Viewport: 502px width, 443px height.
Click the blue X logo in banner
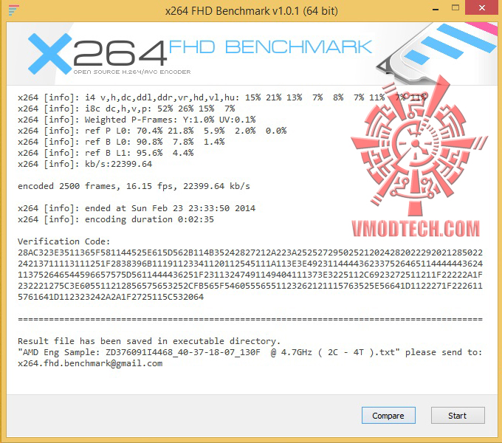(49, 53)
